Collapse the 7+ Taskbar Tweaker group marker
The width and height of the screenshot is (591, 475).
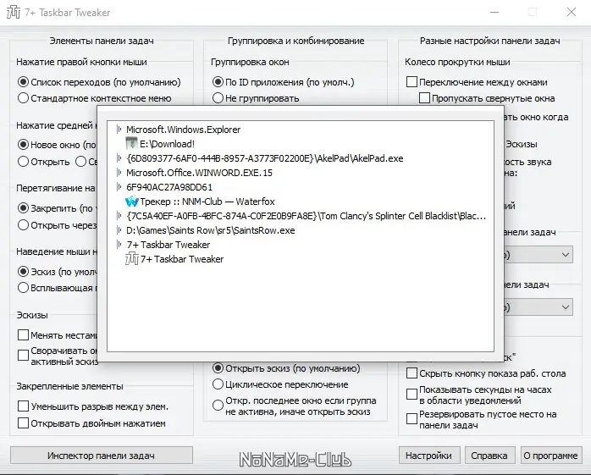(119, 245)
